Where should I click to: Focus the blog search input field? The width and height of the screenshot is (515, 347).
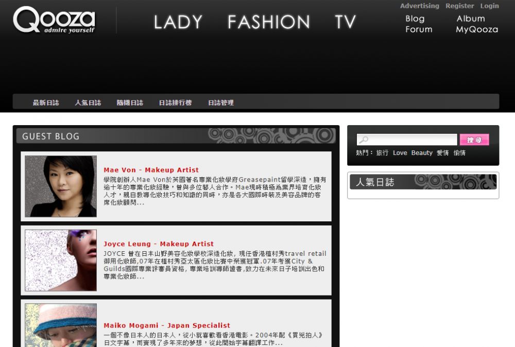(407, 140)
